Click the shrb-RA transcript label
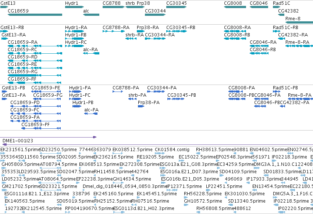This screenshot has height=214, width=313. click(135, 35)
